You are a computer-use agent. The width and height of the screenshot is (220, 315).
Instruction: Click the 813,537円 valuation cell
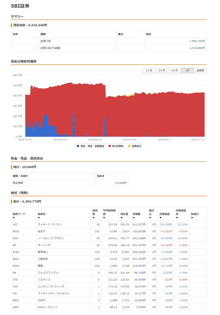[x=139, y=225]
